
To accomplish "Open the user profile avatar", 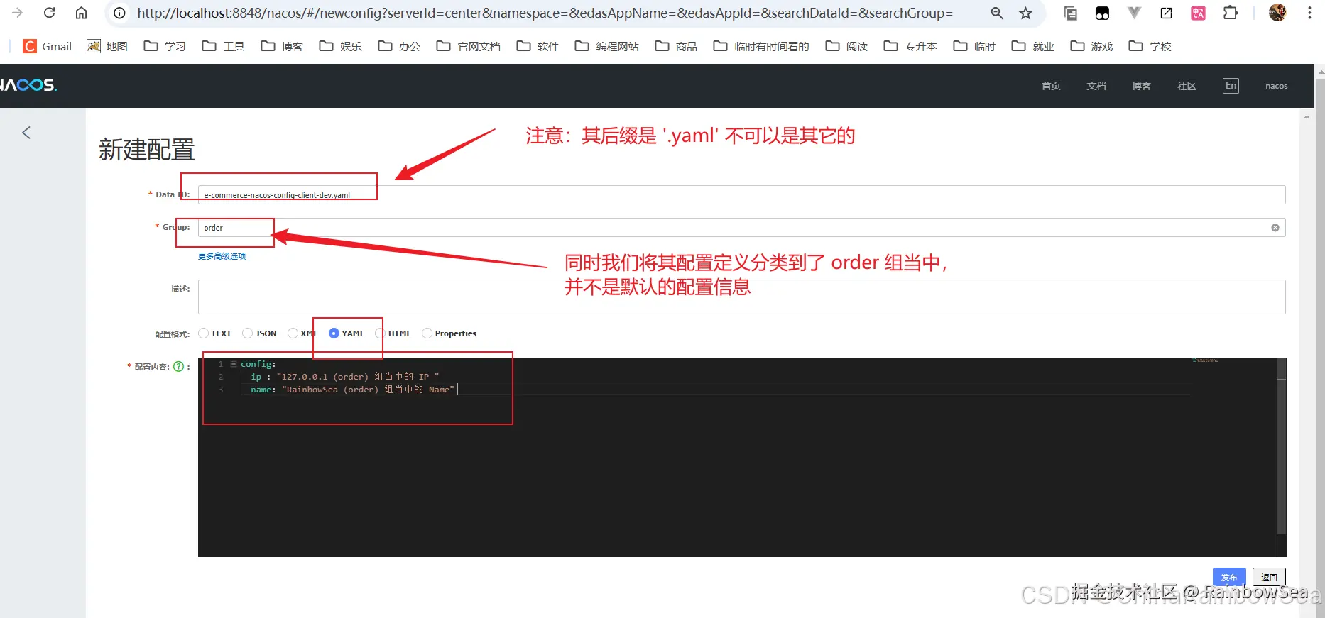I will 1277,12.
